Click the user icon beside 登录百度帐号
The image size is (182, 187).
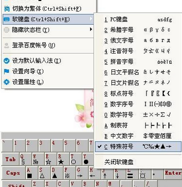(x=6, y=46)
